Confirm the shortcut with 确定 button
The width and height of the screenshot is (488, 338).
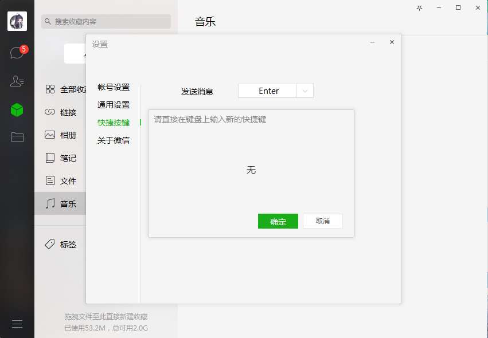coord(278,221)
